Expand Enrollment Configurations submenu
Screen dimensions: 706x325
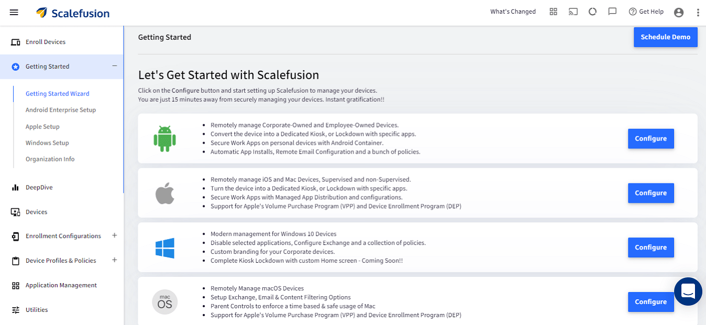click(114, 235)
